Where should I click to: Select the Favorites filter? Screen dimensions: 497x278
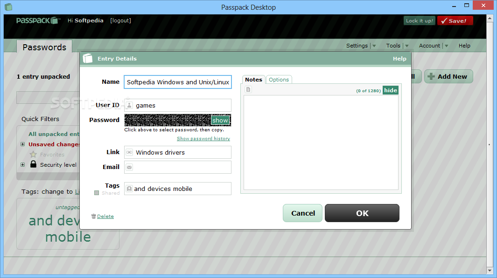pos(52,155)
